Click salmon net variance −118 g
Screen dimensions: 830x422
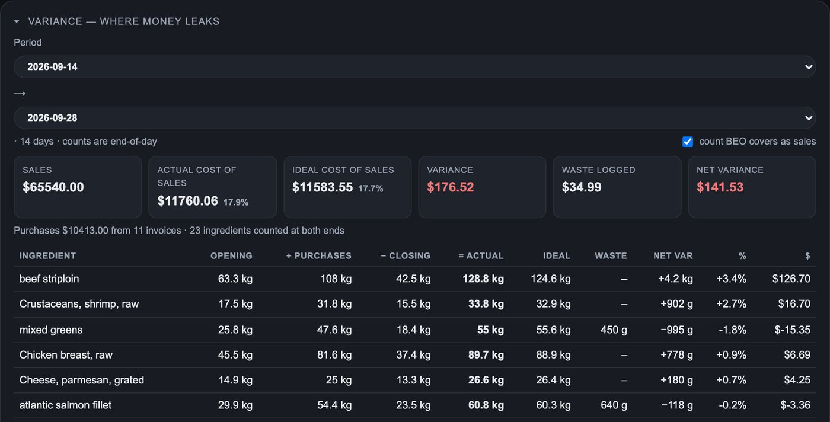pos(677,405)
